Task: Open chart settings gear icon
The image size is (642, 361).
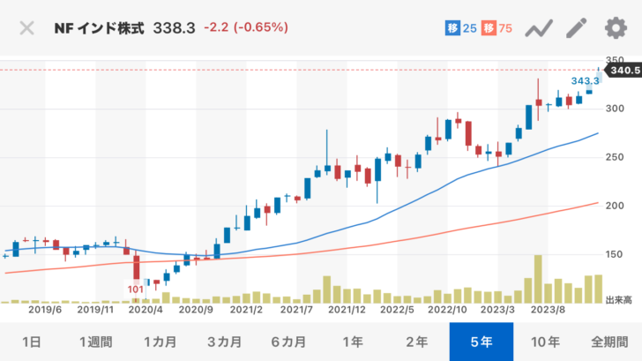Action: coord(615,27)
